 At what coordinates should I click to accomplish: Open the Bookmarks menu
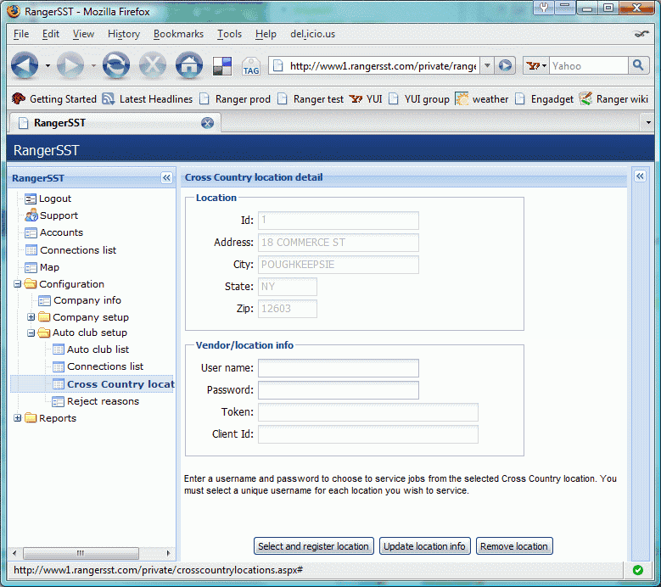click(x=178, y=34)
